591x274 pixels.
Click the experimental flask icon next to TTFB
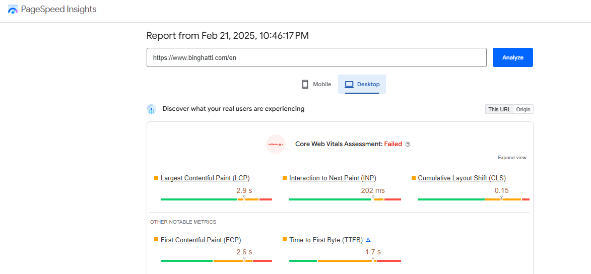click(x=369, y=240)
